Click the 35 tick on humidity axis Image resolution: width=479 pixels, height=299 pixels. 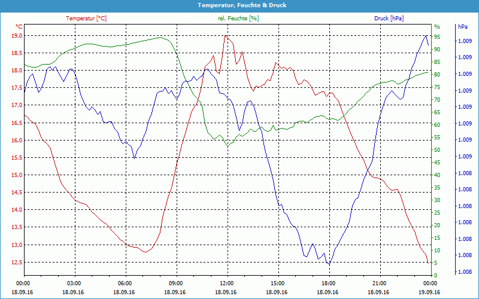coord(437,188)
